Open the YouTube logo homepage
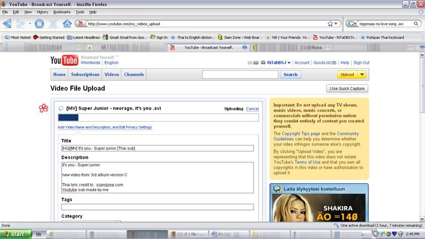 (x=64, y=60)
